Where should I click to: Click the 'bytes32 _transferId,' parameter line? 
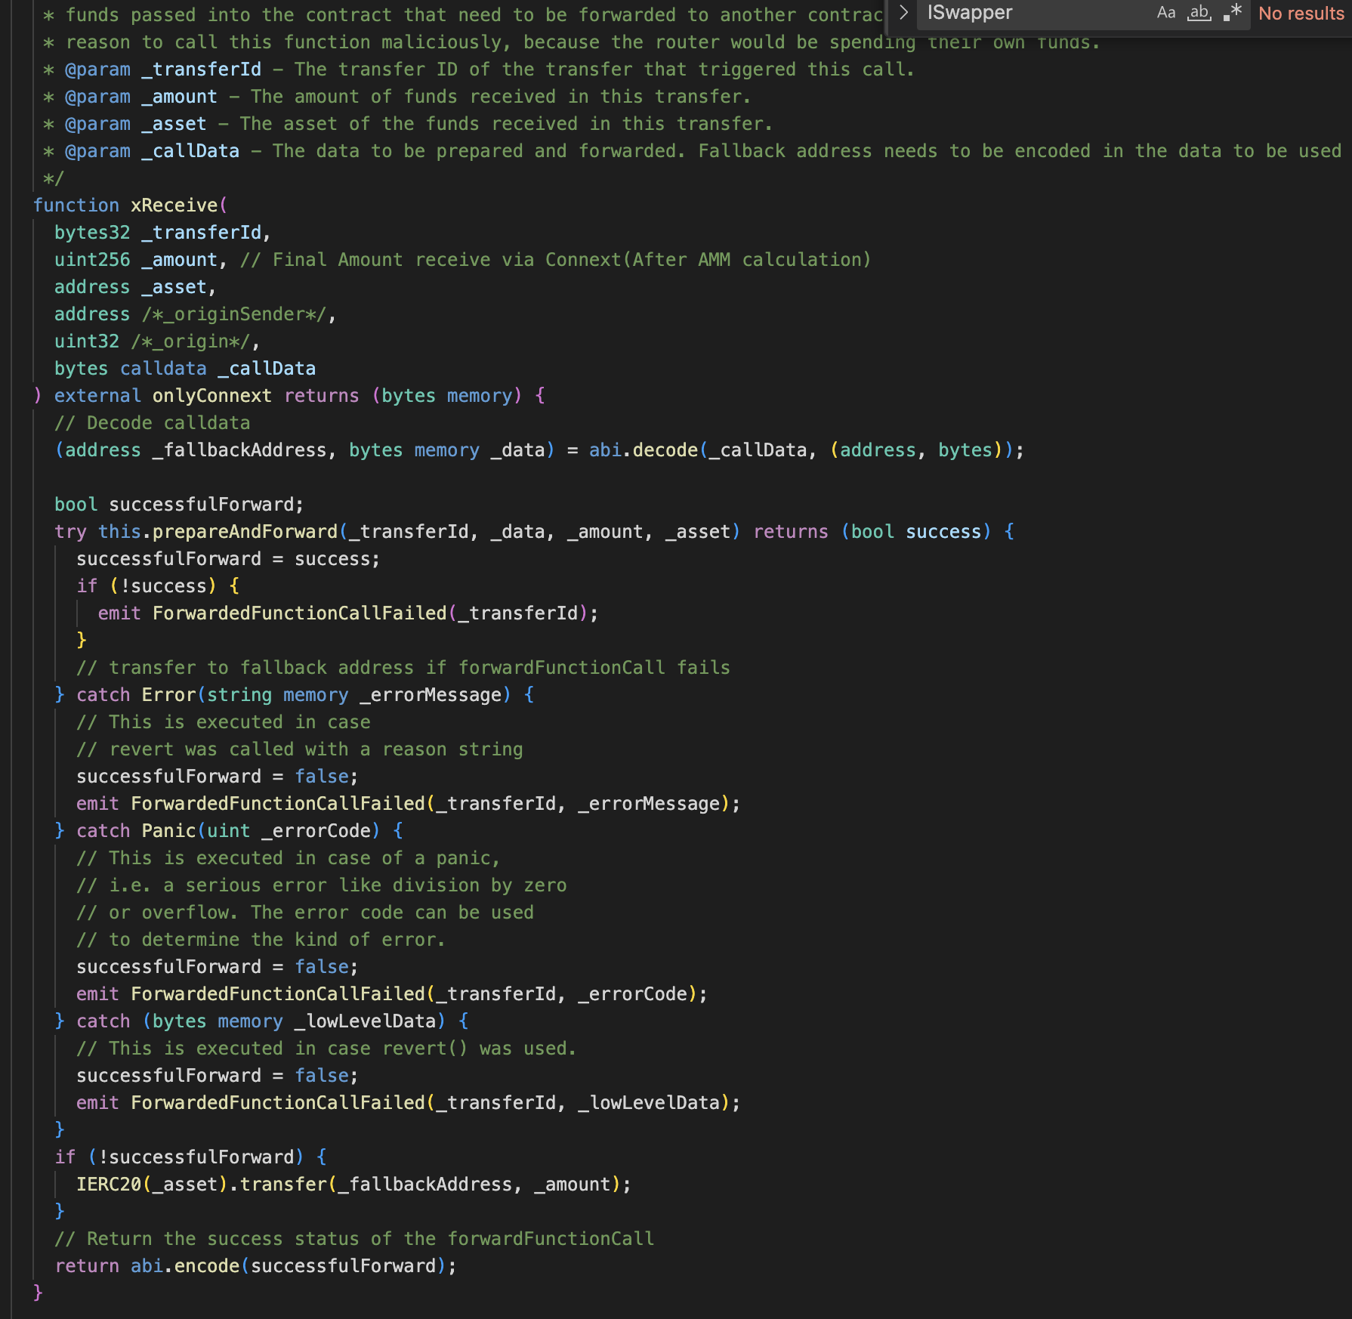click(x=162, y=233)
